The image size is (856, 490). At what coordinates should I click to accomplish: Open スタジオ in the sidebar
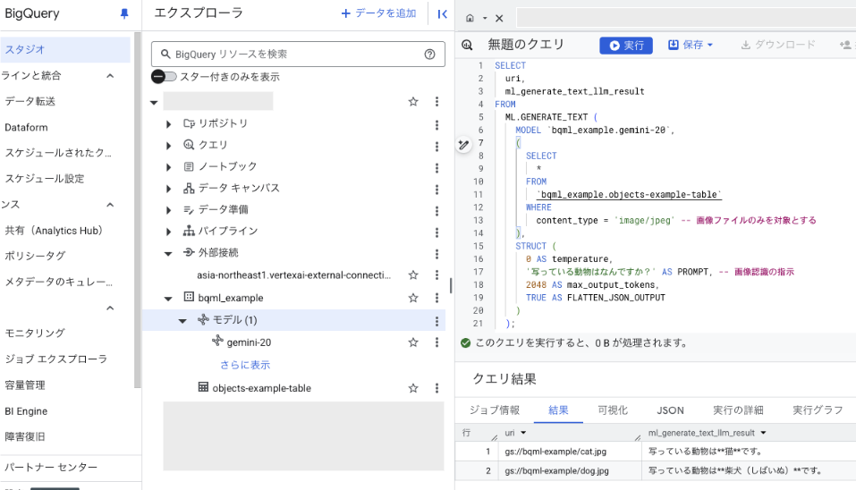(x=65, y=50)
